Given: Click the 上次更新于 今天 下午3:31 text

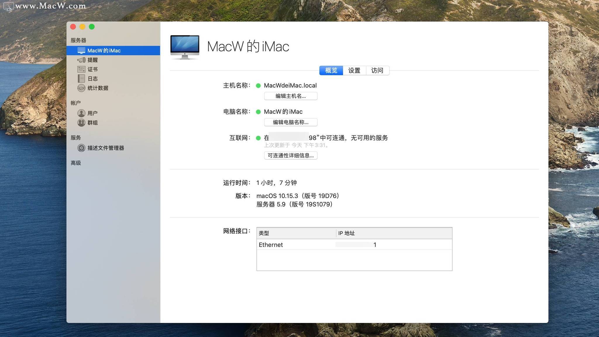Looking at the screenshot, I should (x=296, y=145).
